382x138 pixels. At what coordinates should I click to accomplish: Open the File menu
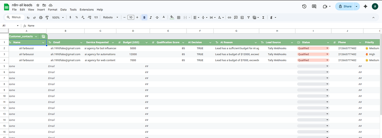(15, 10)
